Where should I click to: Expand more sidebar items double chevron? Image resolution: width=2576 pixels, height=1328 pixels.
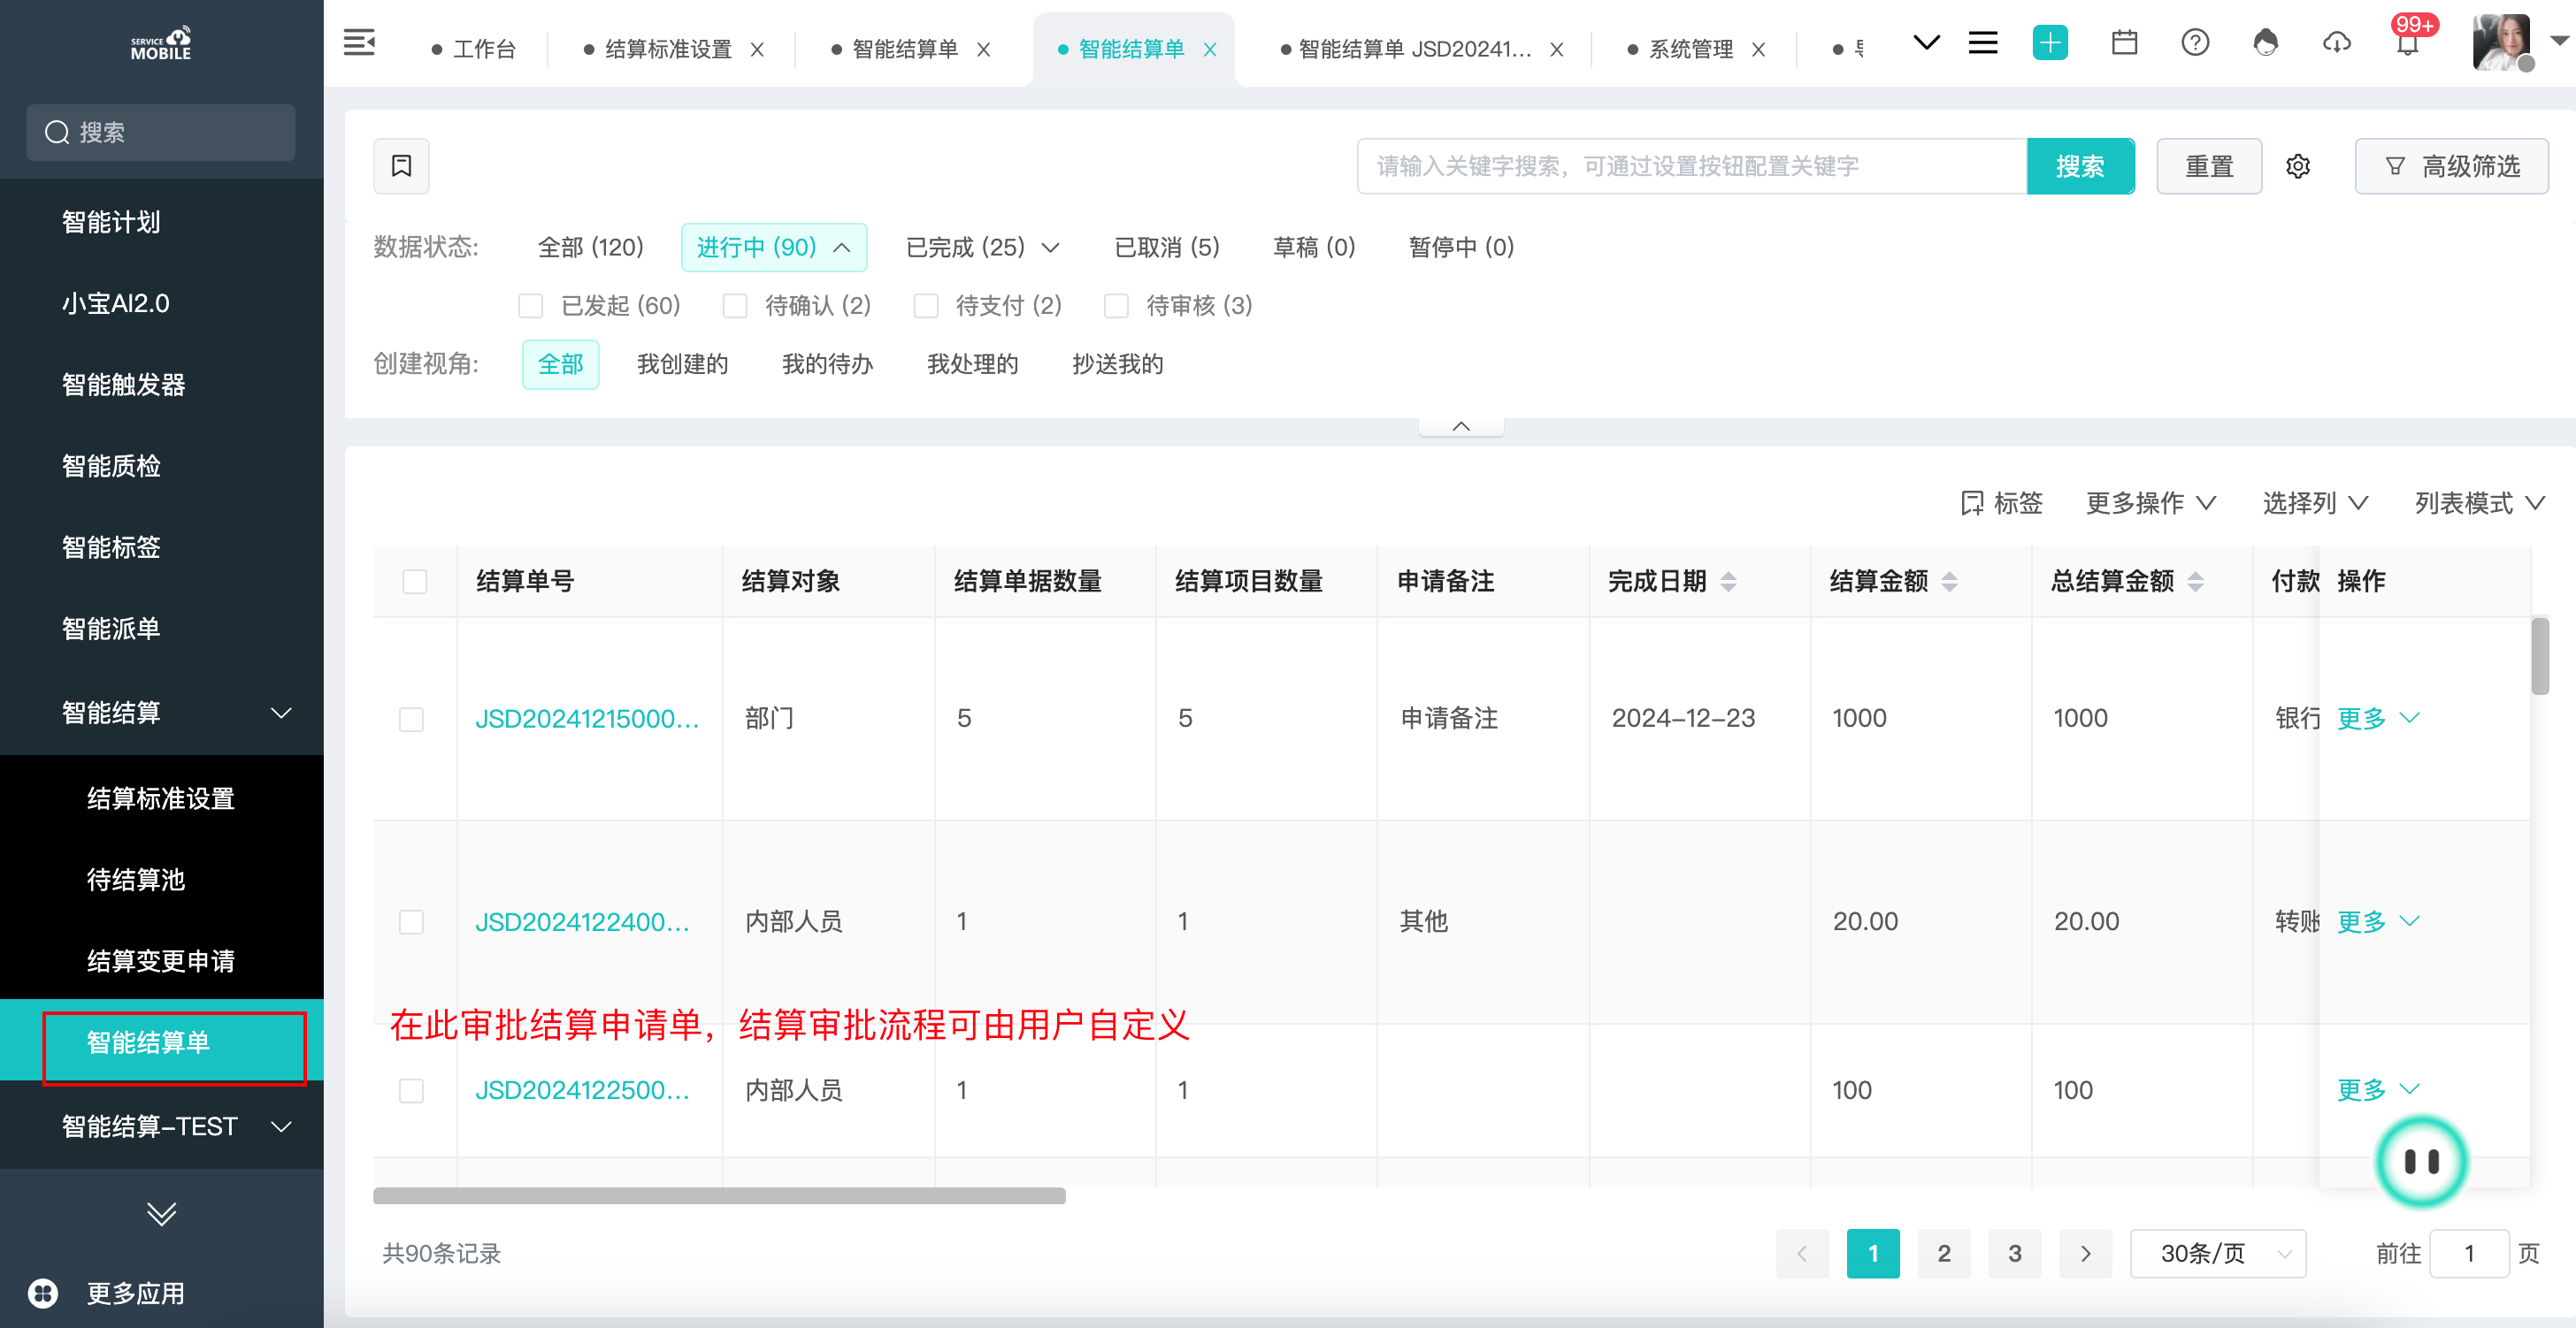(161, 1213)
